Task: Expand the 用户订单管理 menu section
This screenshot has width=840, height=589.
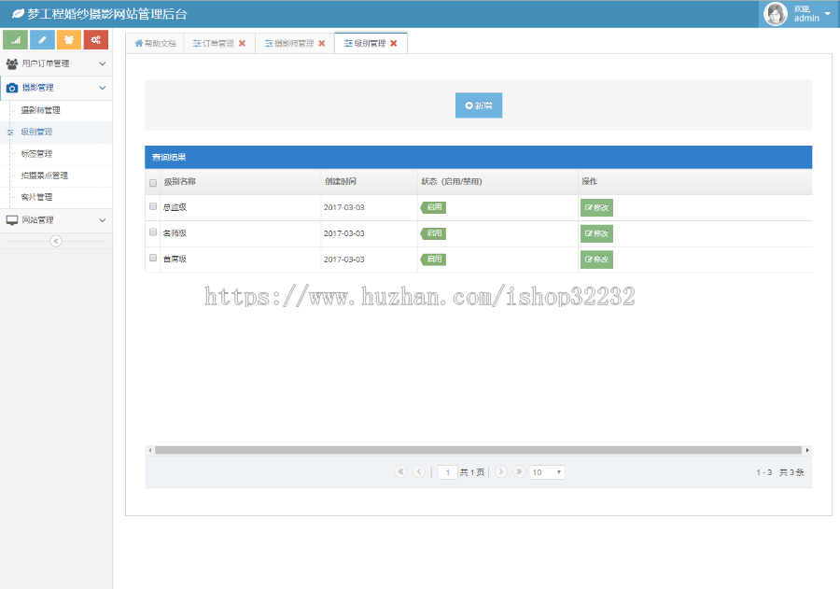Action: [x=56, y=64]
